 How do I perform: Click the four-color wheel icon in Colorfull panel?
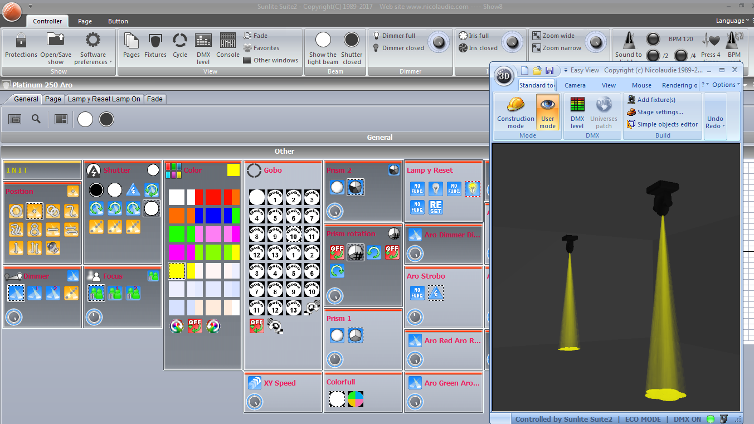(x=356, y=399)
